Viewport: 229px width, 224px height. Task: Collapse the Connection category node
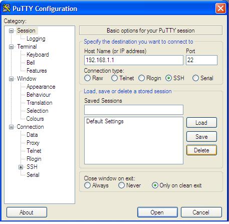tap(11, 127)
